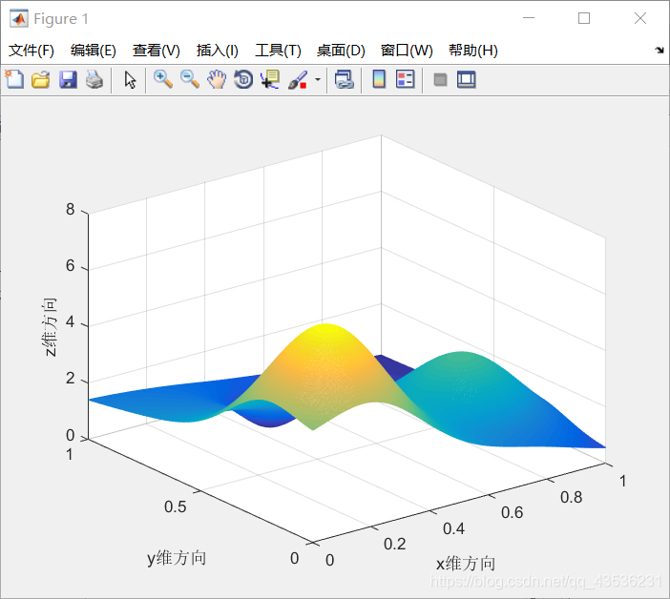This screenshot has width=670, height=599.
Task: Open the 编辑(E) menu
Action: pyautogui.click(x=94, y=51)
